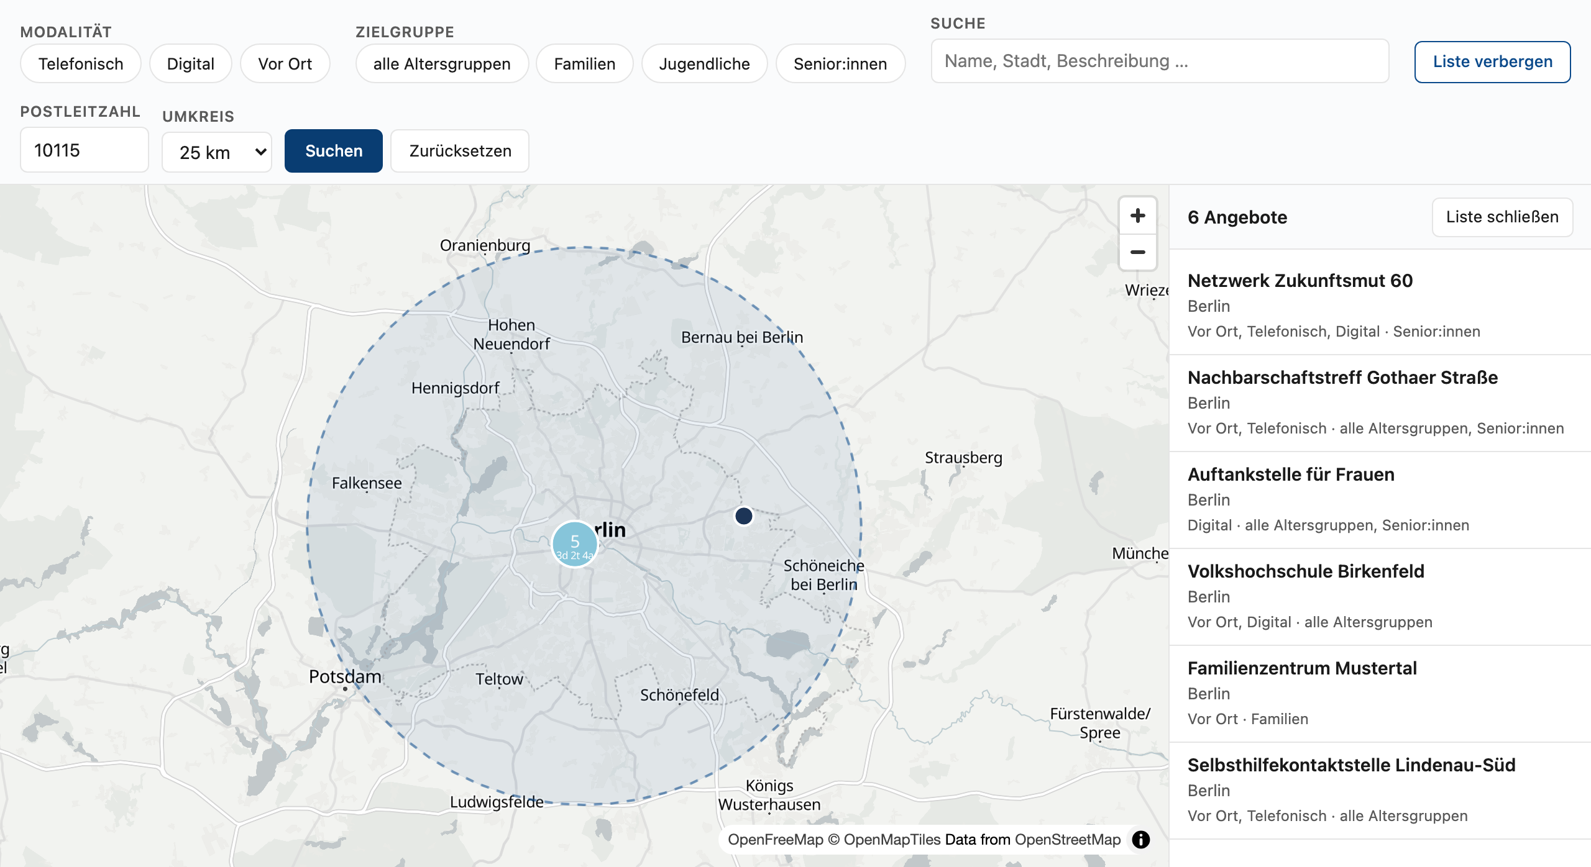Click the Strausberg label on the map
This screenshot has width=1591, height=867.
click(963, 458)
